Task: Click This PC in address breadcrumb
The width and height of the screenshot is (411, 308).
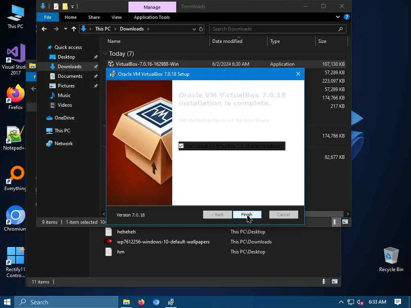Action: point(103,29)
